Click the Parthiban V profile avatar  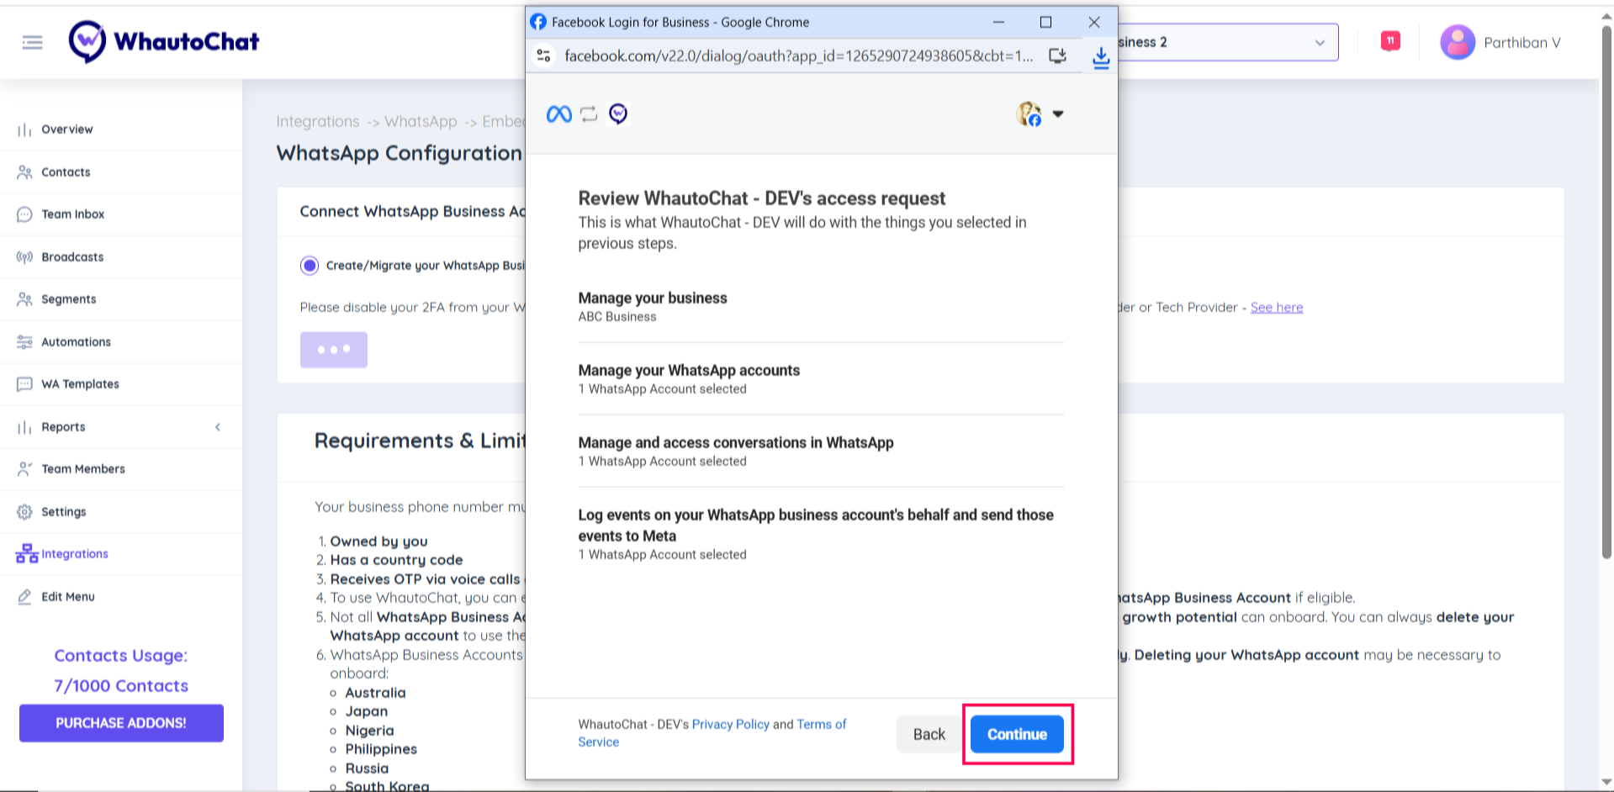(1458, 42)
